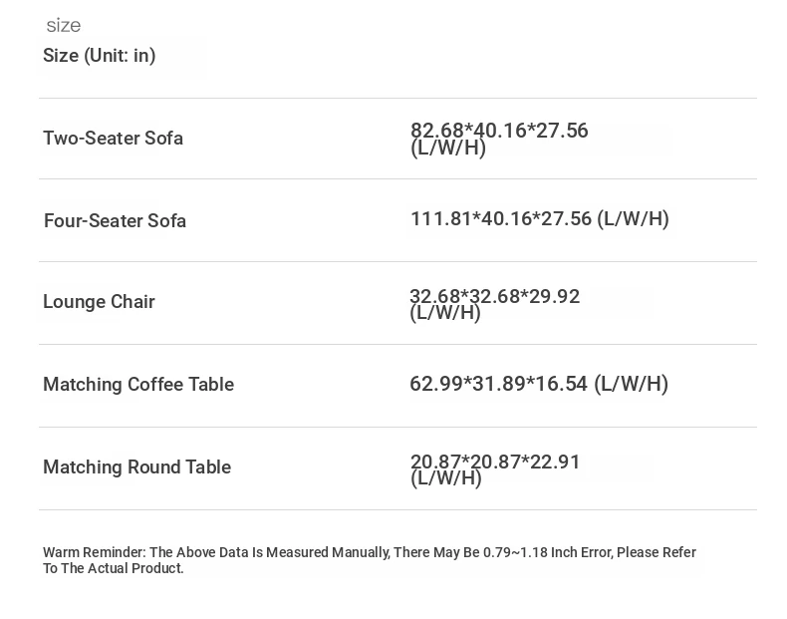The height and width of the screenshot is (619, 787).
Task: Click "To The Actual Product." footer line
Action: [x=114, y=569]
